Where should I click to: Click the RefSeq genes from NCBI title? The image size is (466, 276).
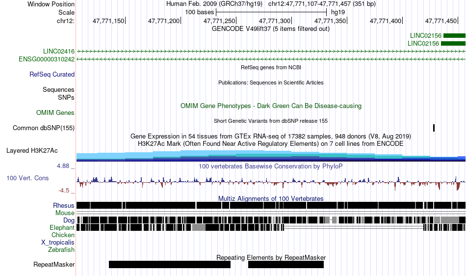tap(271, 67)
